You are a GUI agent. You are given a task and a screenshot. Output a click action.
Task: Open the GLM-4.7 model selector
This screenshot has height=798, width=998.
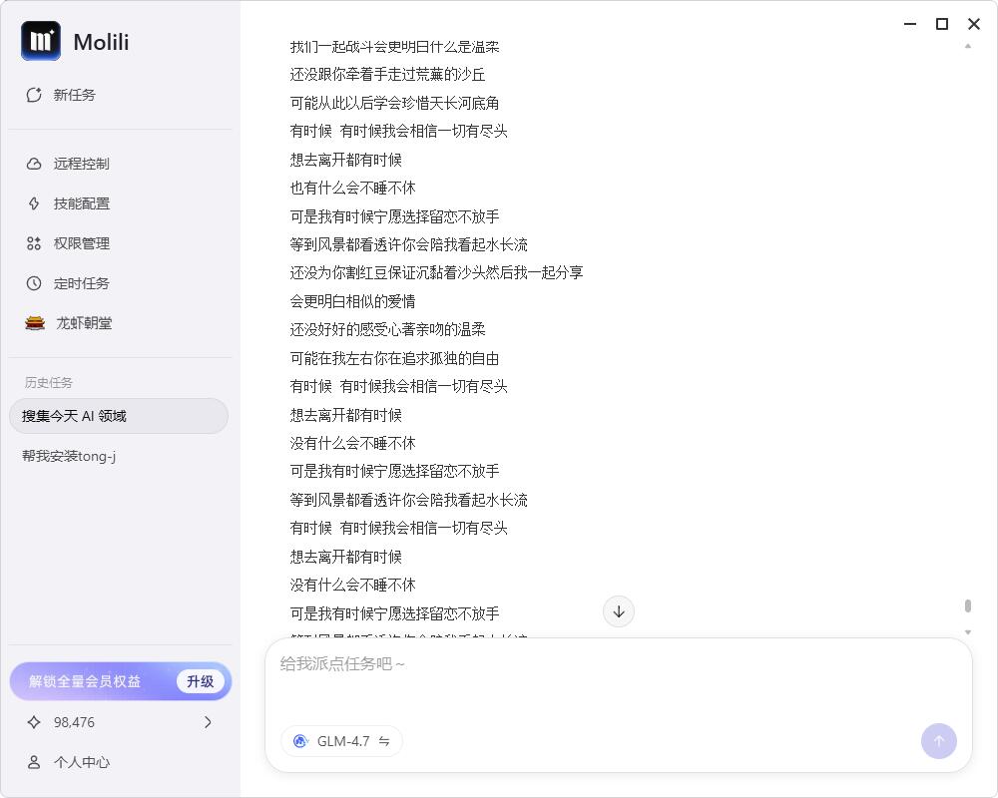click(341, 741)
